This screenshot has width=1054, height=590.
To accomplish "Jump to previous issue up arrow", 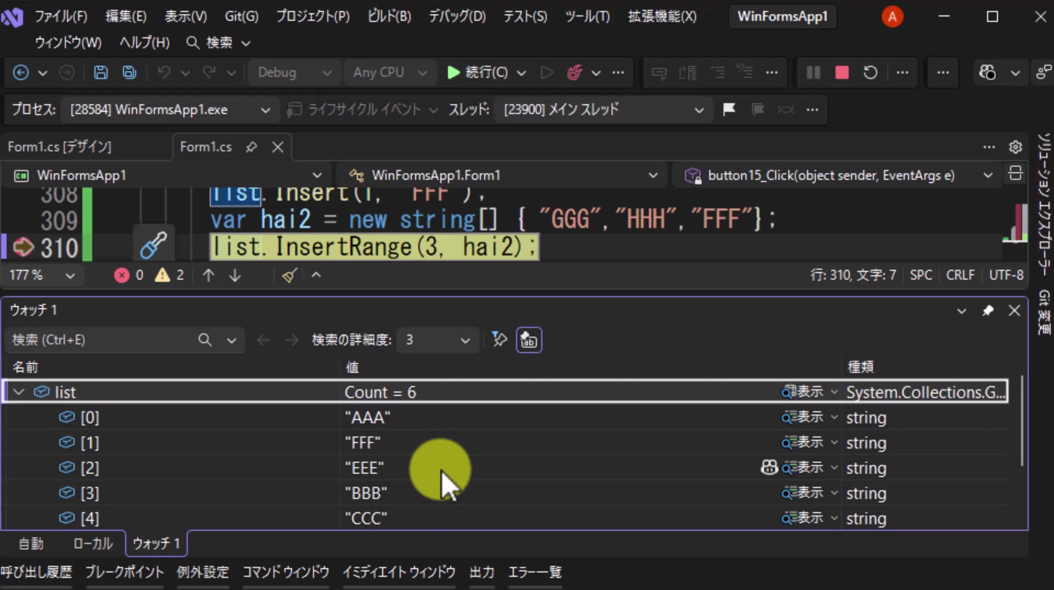I will pyautogui.click(x=208, y=275).
